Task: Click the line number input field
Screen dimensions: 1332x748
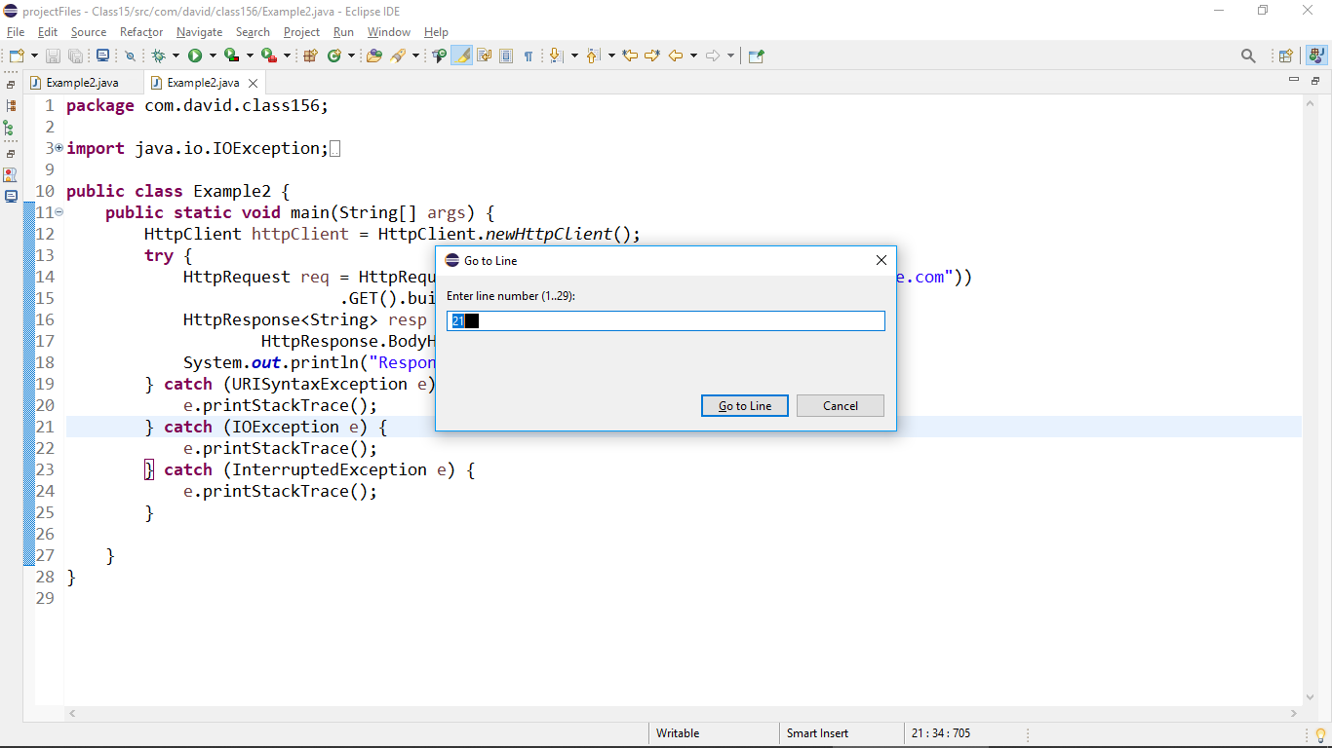Action: pos(666,320)
